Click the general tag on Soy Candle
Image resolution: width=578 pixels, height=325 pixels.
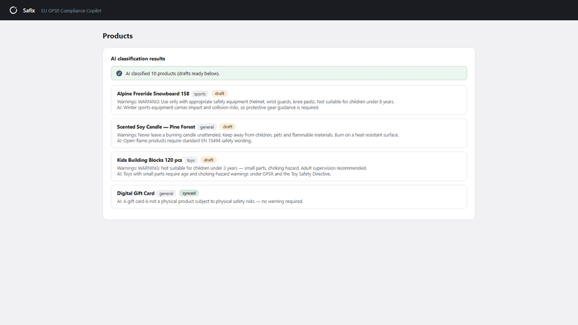(x=207, y=127)
